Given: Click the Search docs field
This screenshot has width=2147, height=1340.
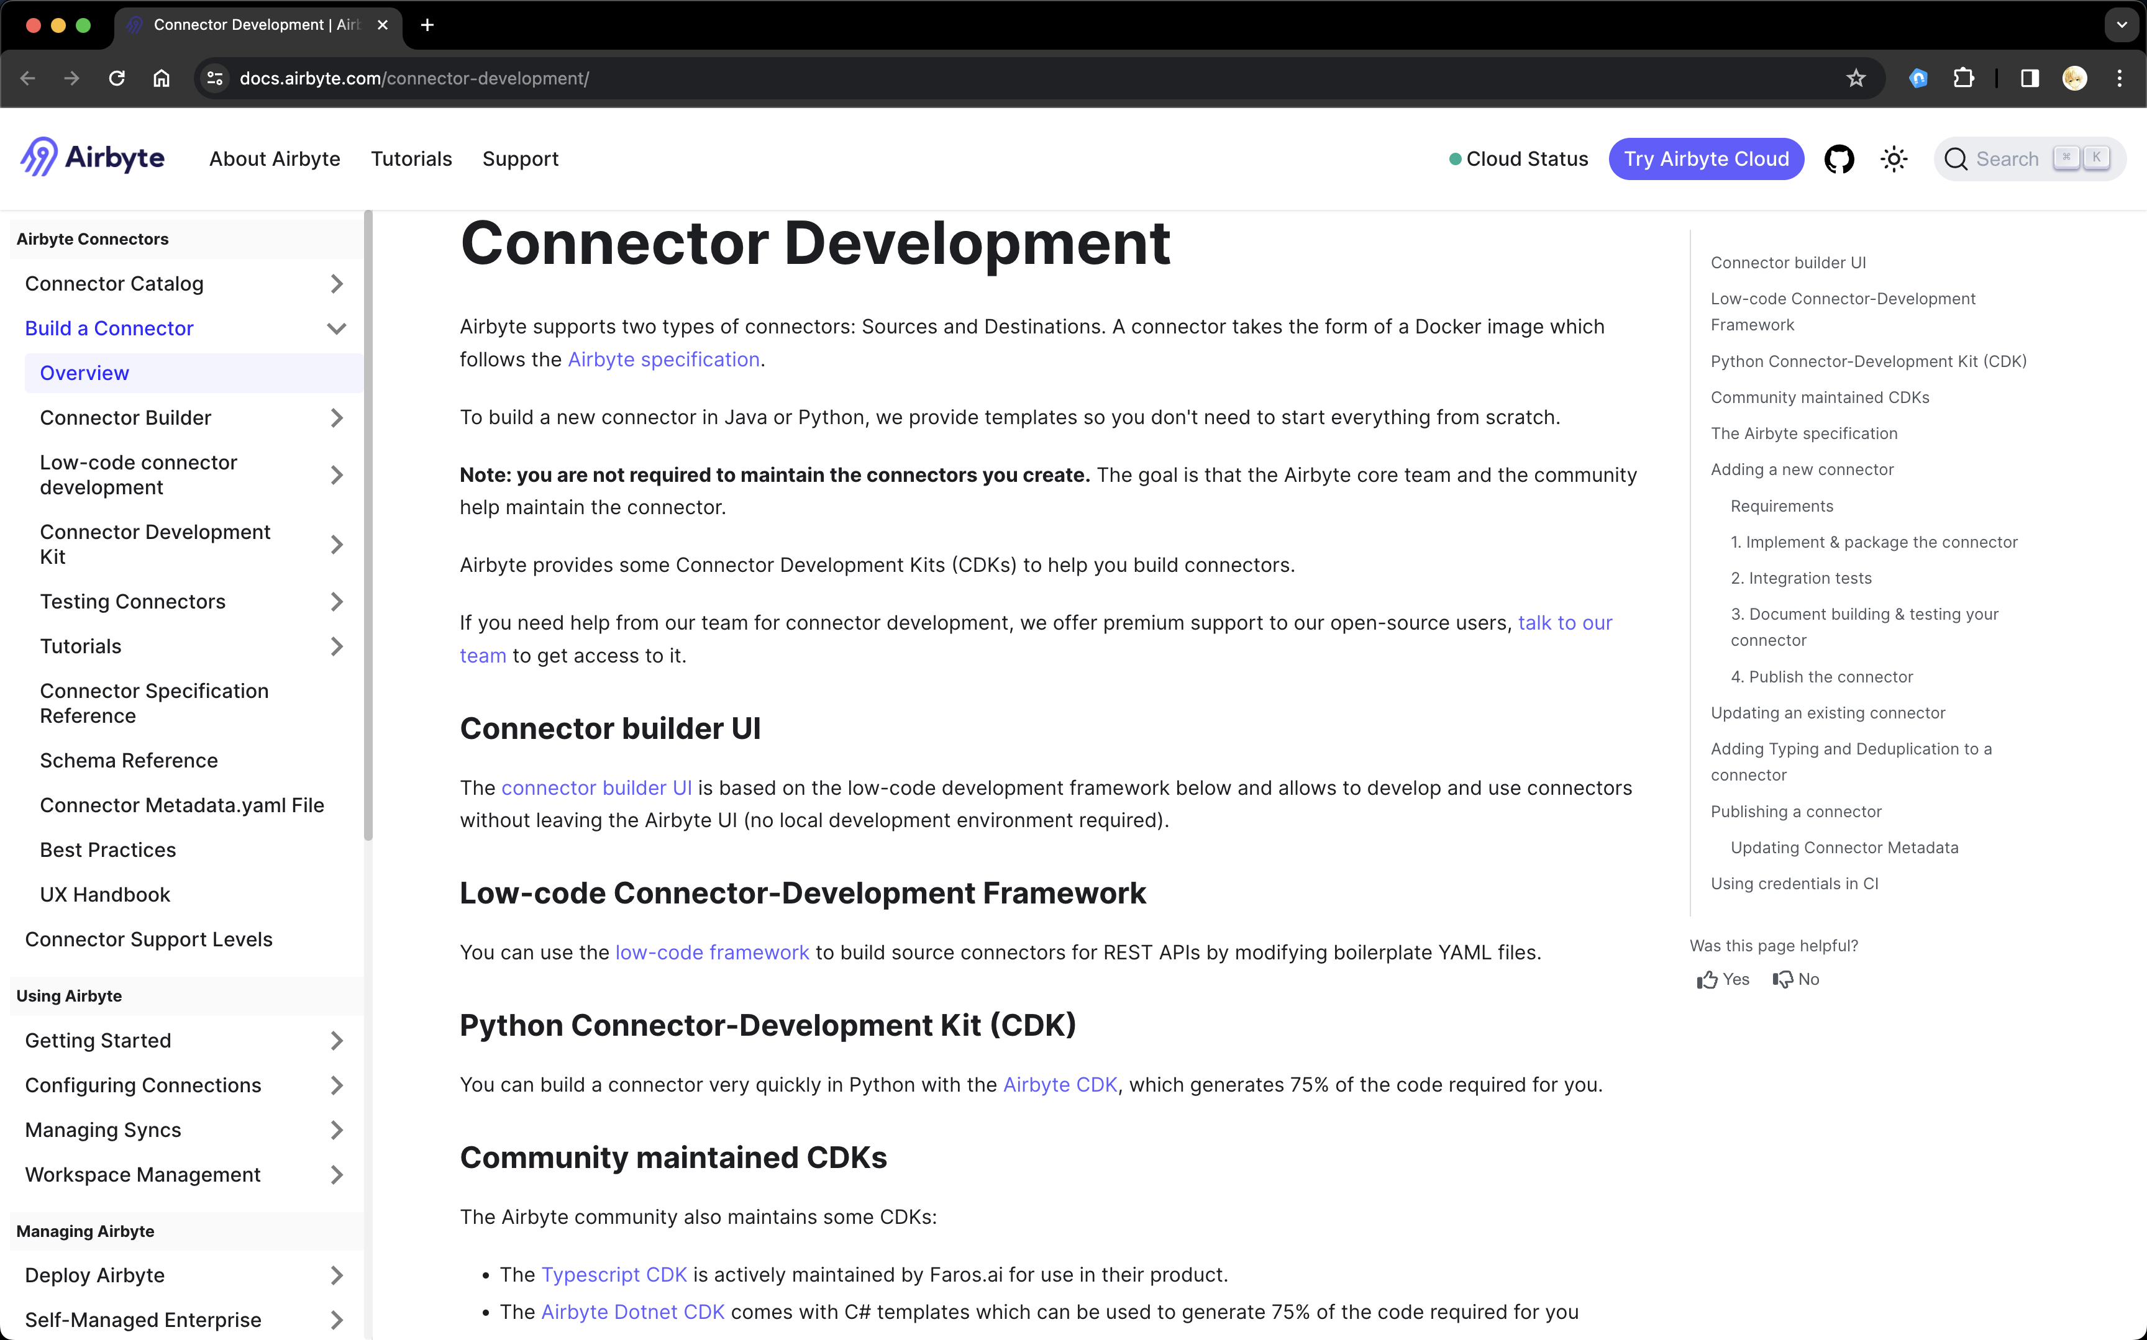Looking at the screenshot, I should pos(2029,158).
